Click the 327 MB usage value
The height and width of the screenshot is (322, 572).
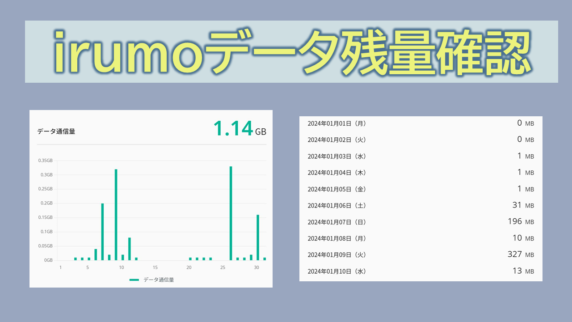pos(521,254)
